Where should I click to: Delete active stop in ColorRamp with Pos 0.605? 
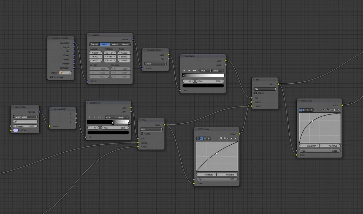[94, 117]
